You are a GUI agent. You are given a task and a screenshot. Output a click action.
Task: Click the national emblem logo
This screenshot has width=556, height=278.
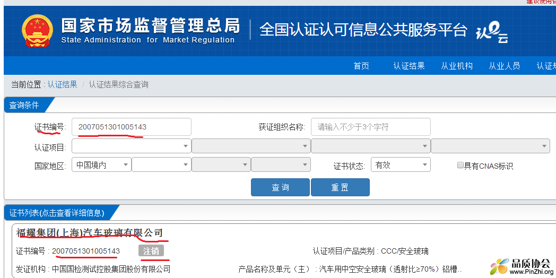click(37, 31)
